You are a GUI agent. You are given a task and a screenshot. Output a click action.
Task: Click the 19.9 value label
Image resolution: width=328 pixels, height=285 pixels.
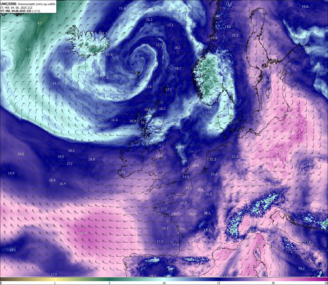pyautogui.click(x=91, y=159)
